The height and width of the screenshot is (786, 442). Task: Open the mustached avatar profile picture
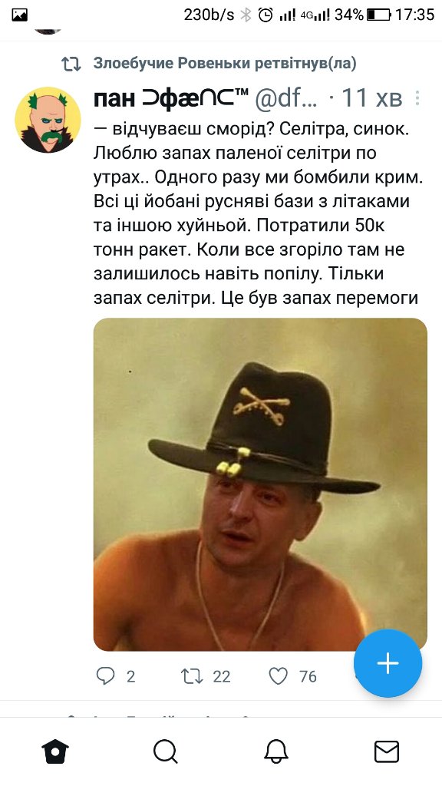coord(48,120)
